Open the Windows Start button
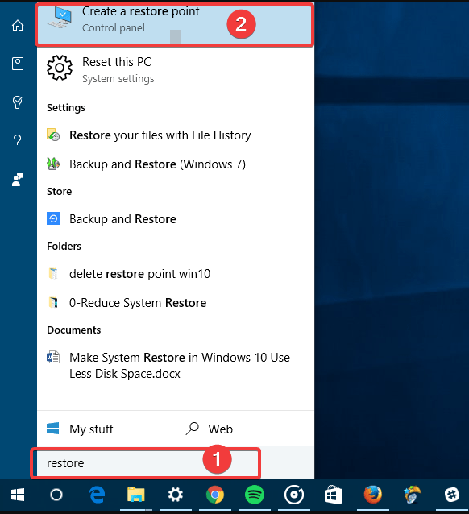This screenshot has height=514, width=469. (x=18, y=495)
